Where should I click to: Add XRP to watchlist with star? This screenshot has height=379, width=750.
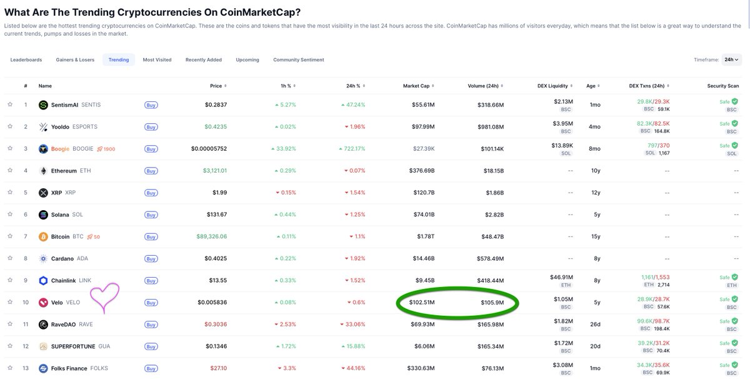[10, 193]
